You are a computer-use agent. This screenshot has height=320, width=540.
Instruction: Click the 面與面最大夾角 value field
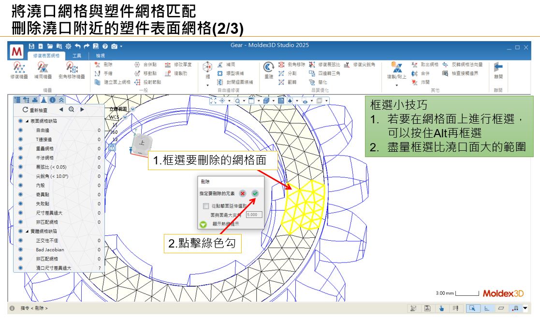pyautogui.click(x=255, y=215)
